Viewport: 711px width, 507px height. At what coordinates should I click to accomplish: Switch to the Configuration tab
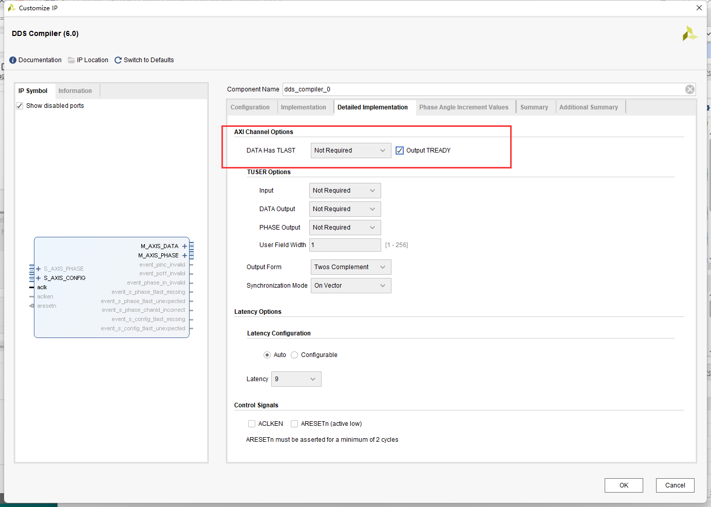pos(250,107)
